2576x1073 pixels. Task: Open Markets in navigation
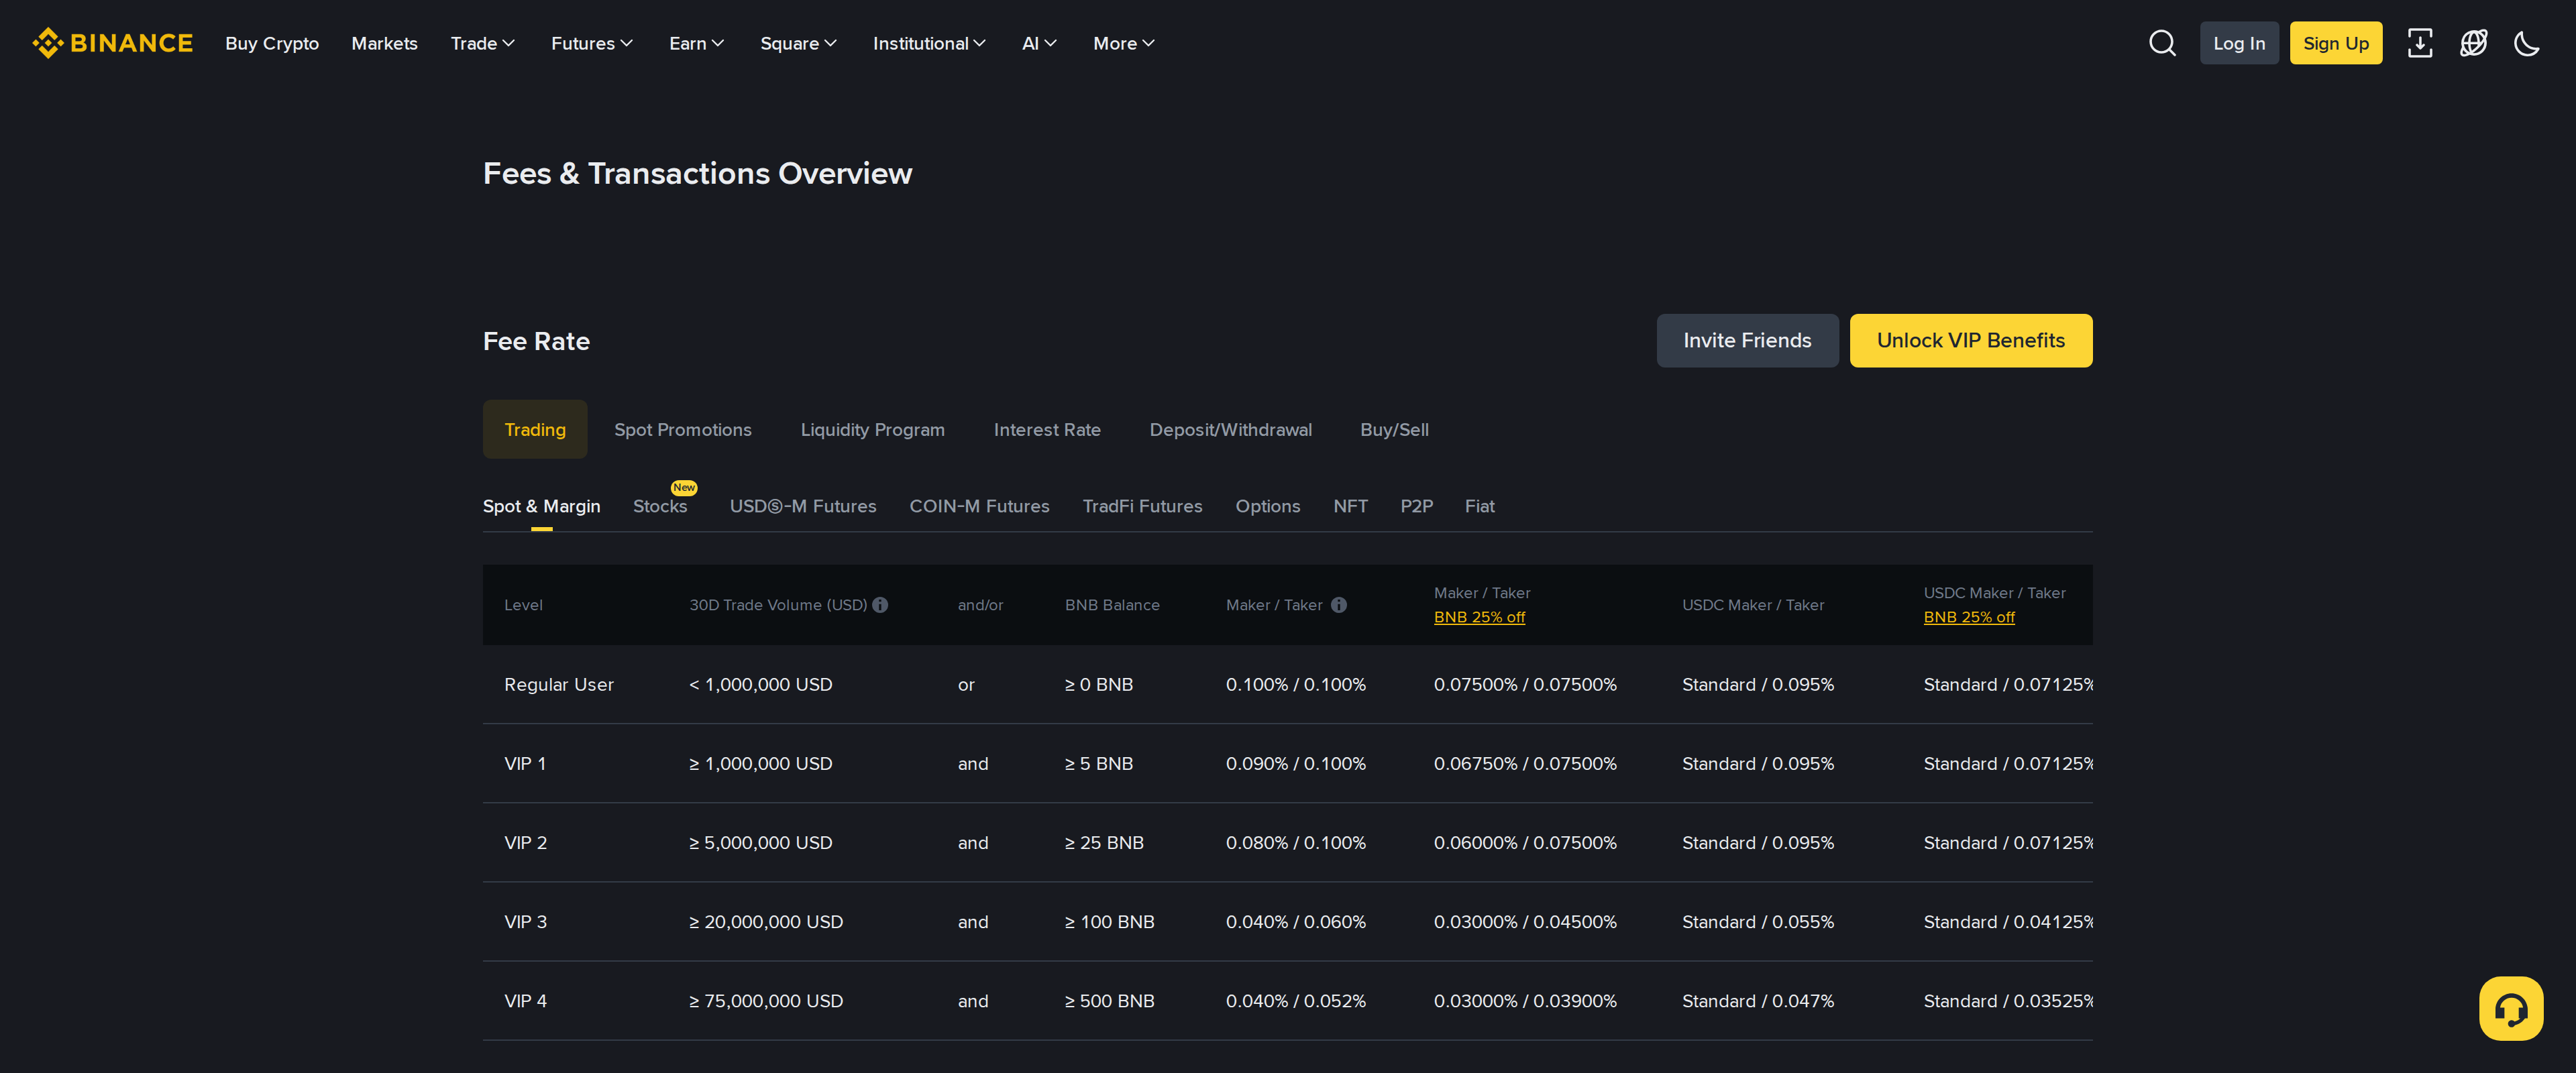click(x=384, y=43)
